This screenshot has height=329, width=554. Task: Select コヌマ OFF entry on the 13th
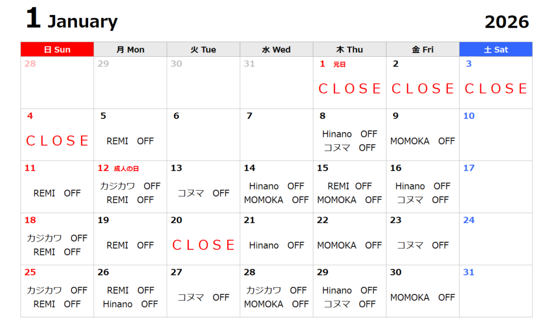(203, 193)
